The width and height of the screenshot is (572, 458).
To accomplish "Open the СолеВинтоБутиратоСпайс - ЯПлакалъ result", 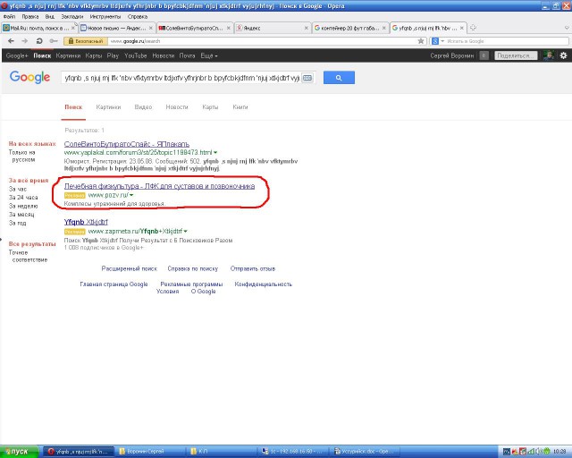I will point(127,144).
